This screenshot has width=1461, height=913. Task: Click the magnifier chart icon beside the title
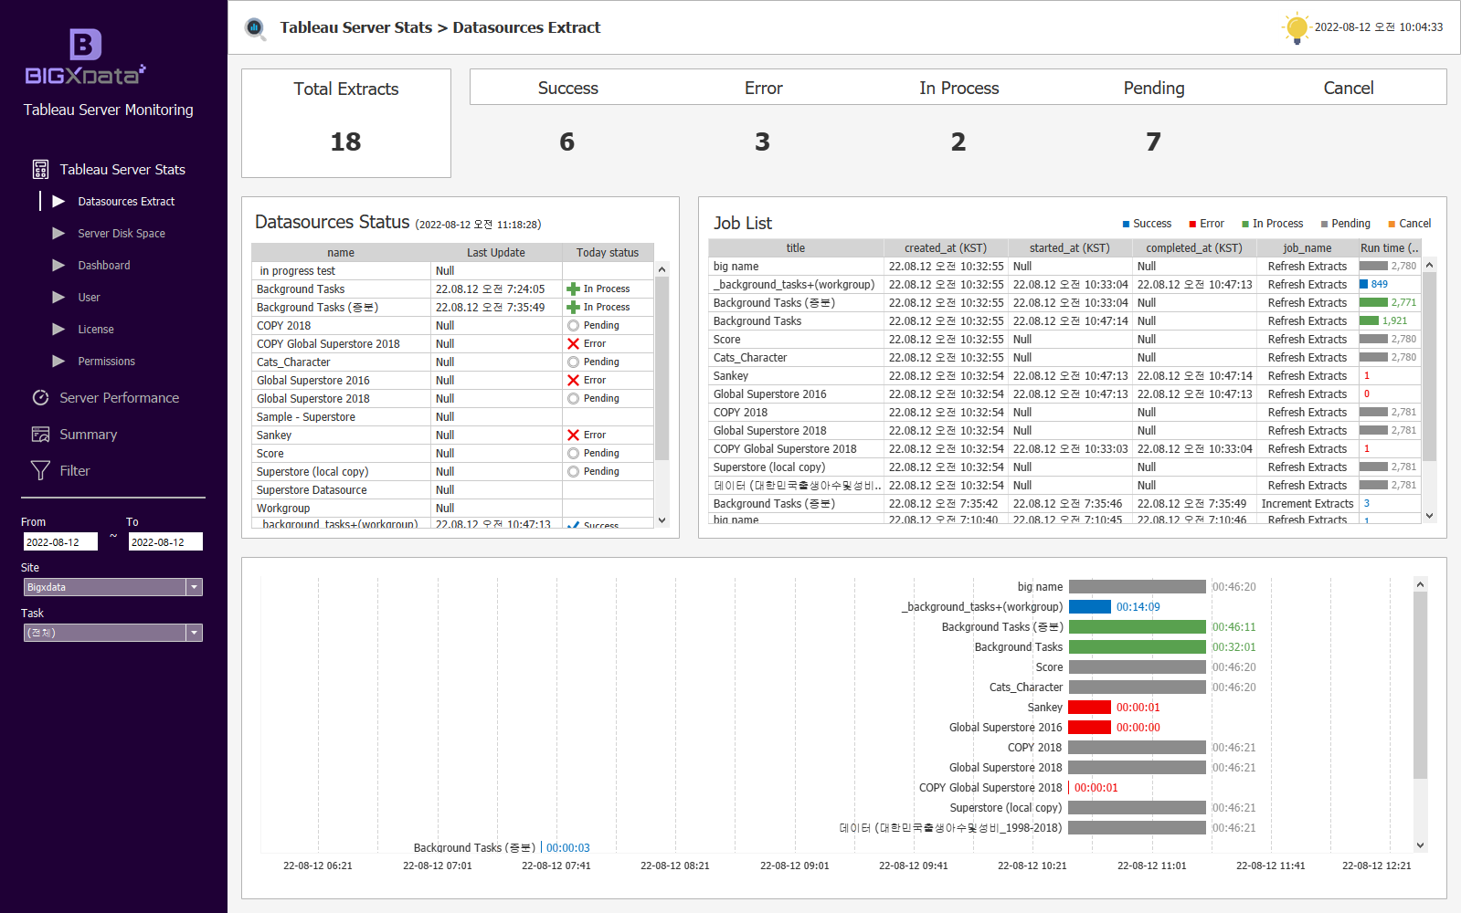(255, 28)
